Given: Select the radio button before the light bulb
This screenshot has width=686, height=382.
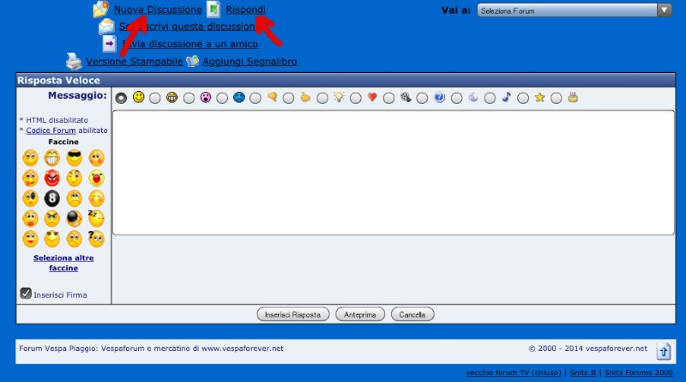Looking at the screenshot, I should pyautogui.click(x=322, y=98).
